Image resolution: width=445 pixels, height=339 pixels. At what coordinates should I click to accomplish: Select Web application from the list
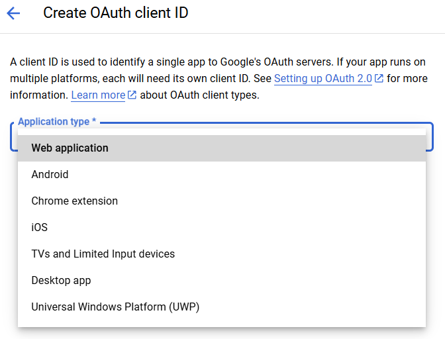coord(70,148)
